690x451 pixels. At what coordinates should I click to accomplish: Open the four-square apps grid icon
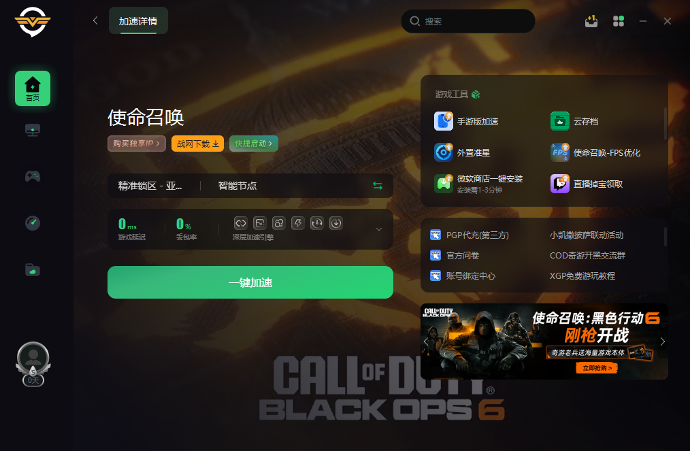pos(619,20)
